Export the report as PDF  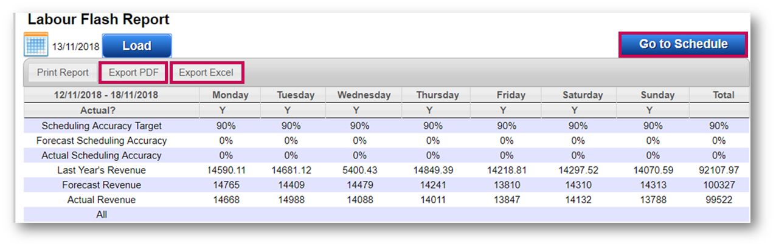[x=133, y=73]
